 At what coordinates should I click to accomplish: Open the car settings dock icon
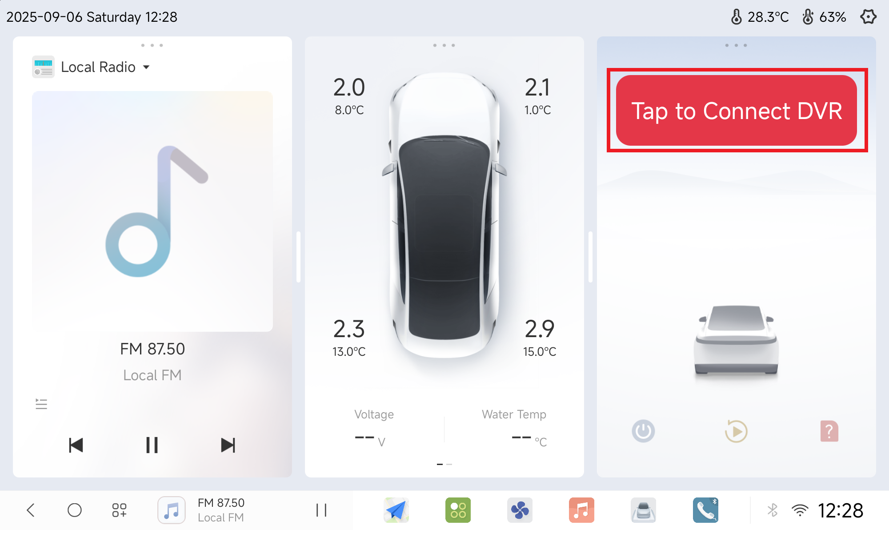(643, 510)
